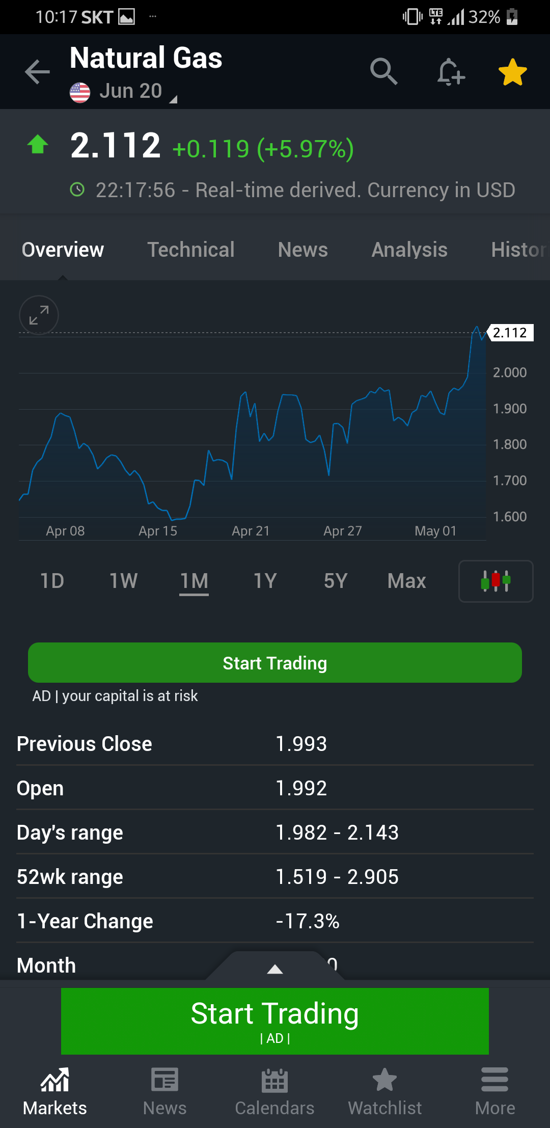Tap the bottom Start Trading AD banner
Screen dimensions: 550x1128
pos(275,1021)
